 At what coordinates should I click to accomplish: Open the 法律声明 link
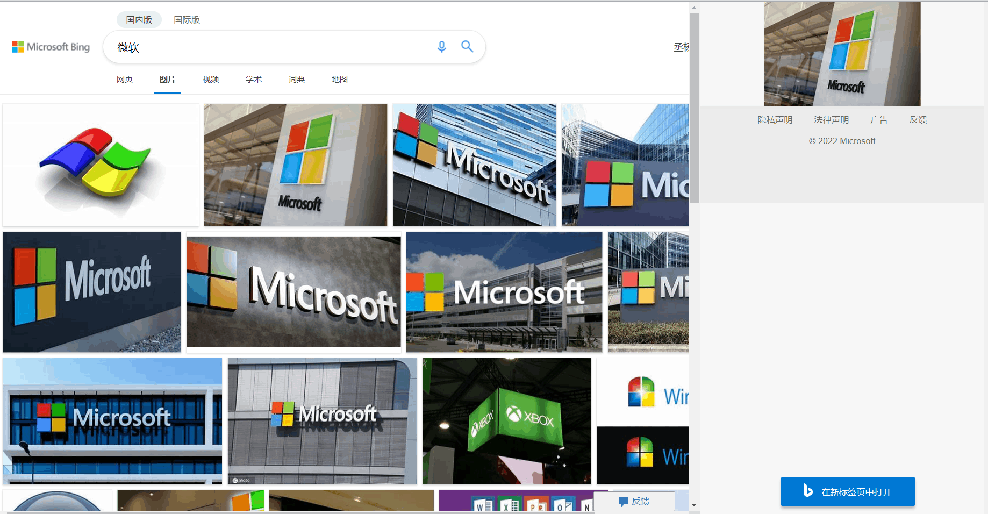coord(831,119)
